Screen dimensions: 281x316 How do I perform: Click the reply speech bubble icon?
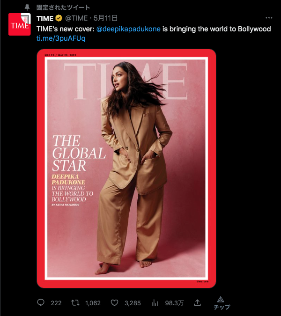coord(41,302)
